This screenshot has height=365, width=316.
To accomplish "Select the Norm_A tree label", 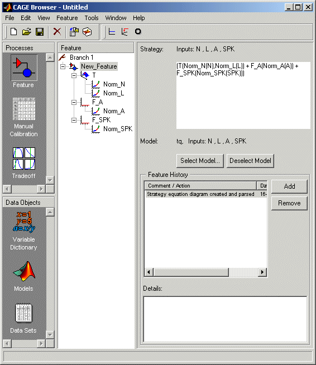I will pyautogui.click(x=114, y=111).
